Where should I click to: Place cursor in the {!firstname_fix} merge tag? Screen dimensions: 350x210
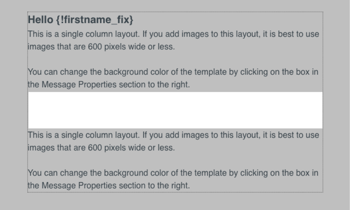pos(94,20)
